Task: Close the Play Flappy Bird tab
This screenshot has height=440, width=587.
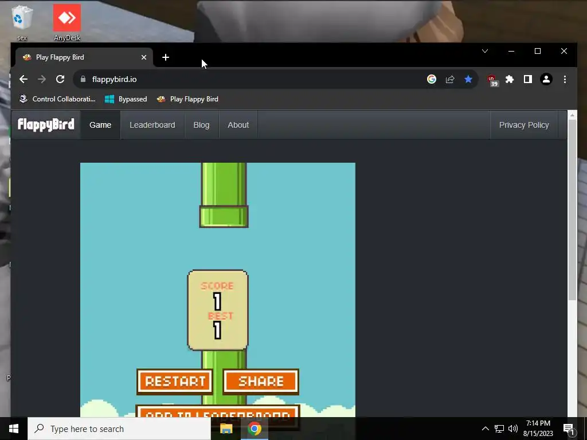Action: pos(144,57)
